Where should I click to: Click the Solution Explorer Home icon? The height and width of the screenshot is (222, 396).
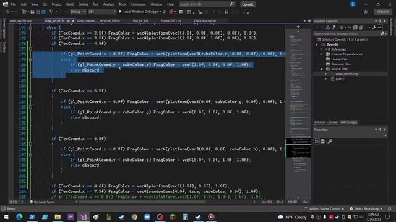(328, 27)
